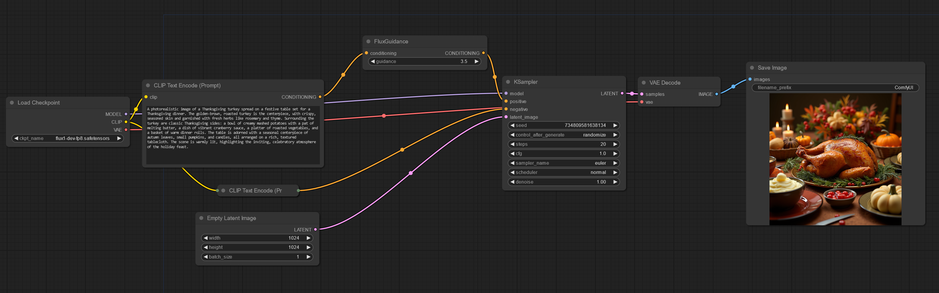939x293 pixels.
Task: Open the scheduler normal dropdown
Action: coord(564,172)
